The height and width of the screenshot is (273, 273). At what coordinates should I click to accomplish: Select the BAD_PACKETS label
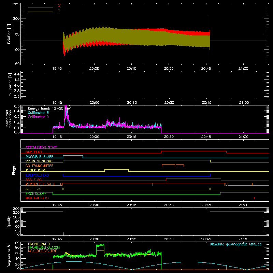(37, 198)
